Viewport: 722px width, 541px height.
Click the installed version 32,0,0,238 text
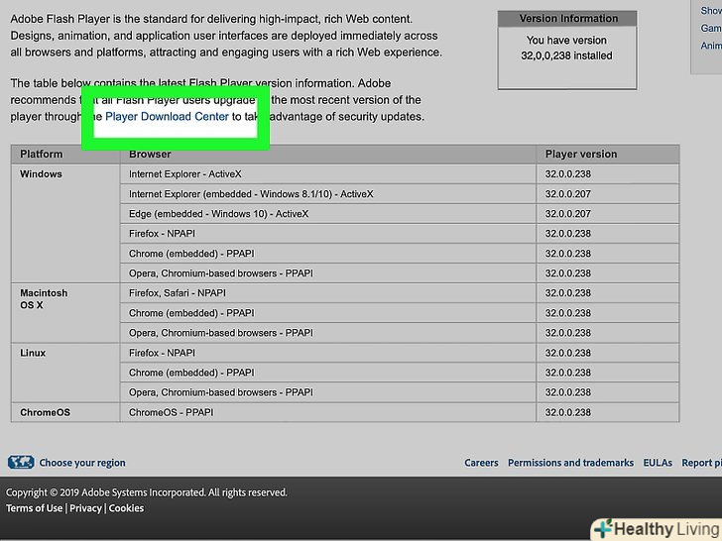click(x=566, y=55)
